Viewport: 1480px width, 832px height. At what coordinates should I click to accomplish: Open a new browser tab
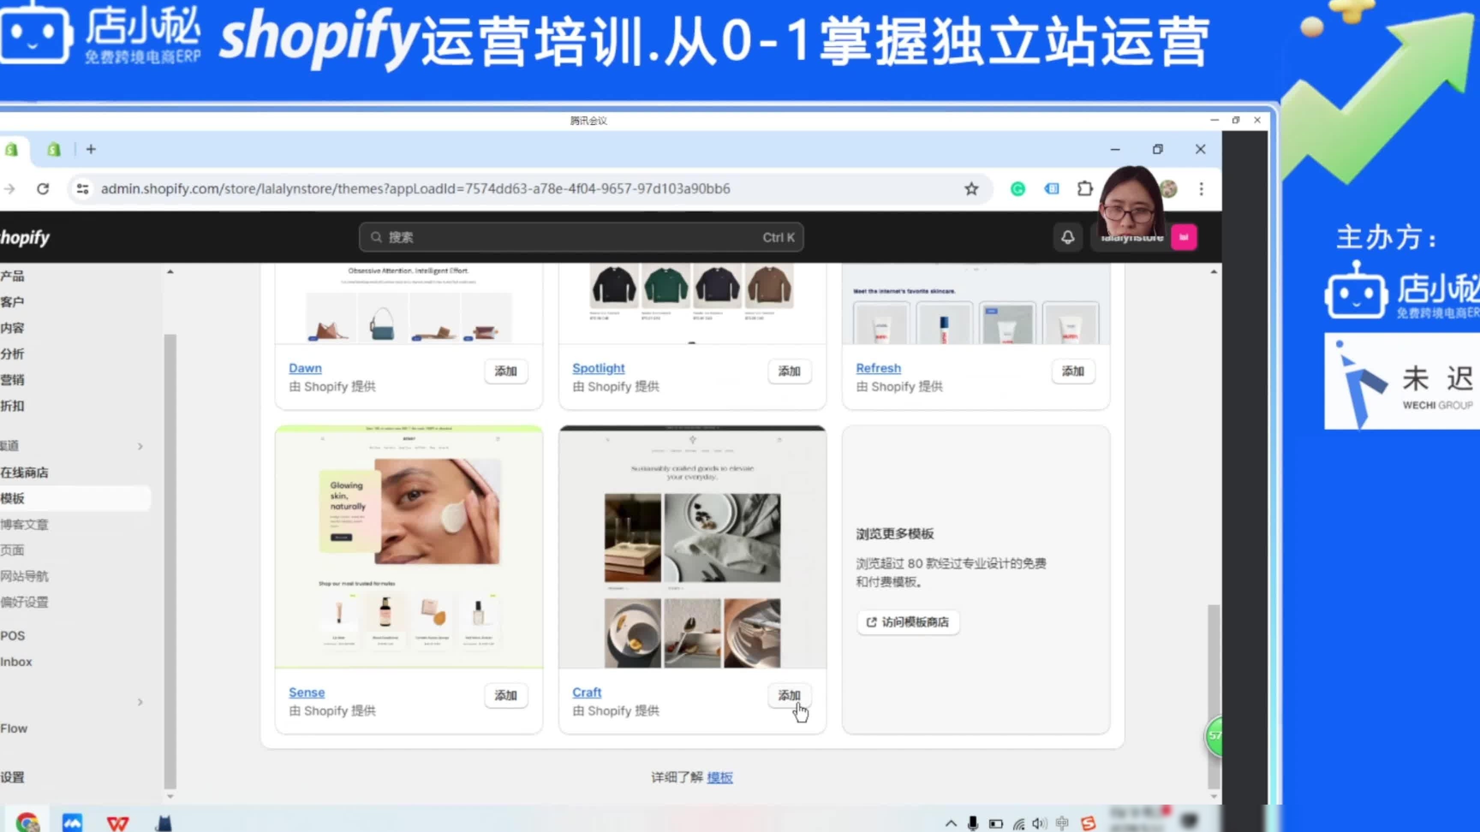coord(91,149)
